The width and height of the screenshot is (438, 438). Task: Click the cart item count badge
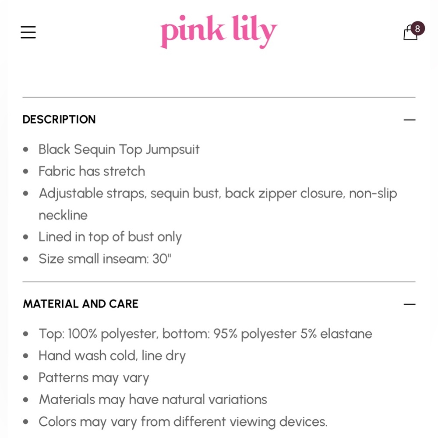(x=417, y=29)
